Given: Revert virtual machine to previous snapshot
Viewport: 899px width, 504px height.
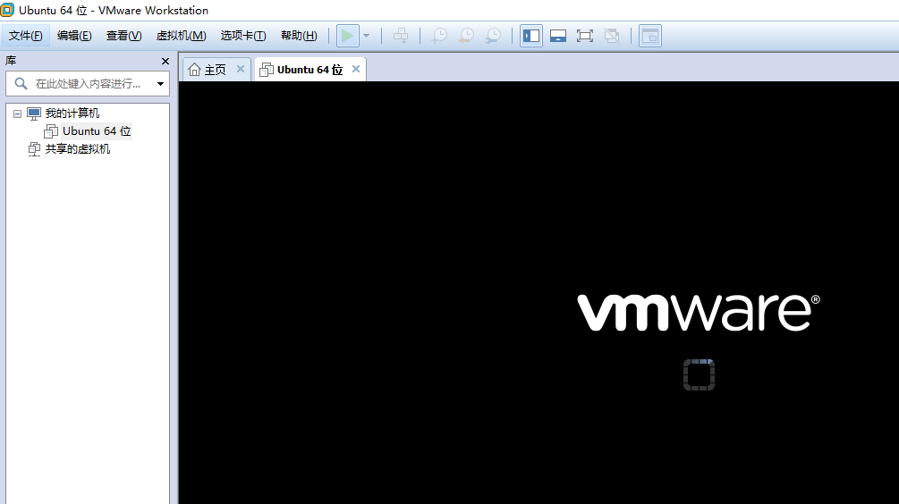Looking at the screenshot, I should [x=466, y=36].
